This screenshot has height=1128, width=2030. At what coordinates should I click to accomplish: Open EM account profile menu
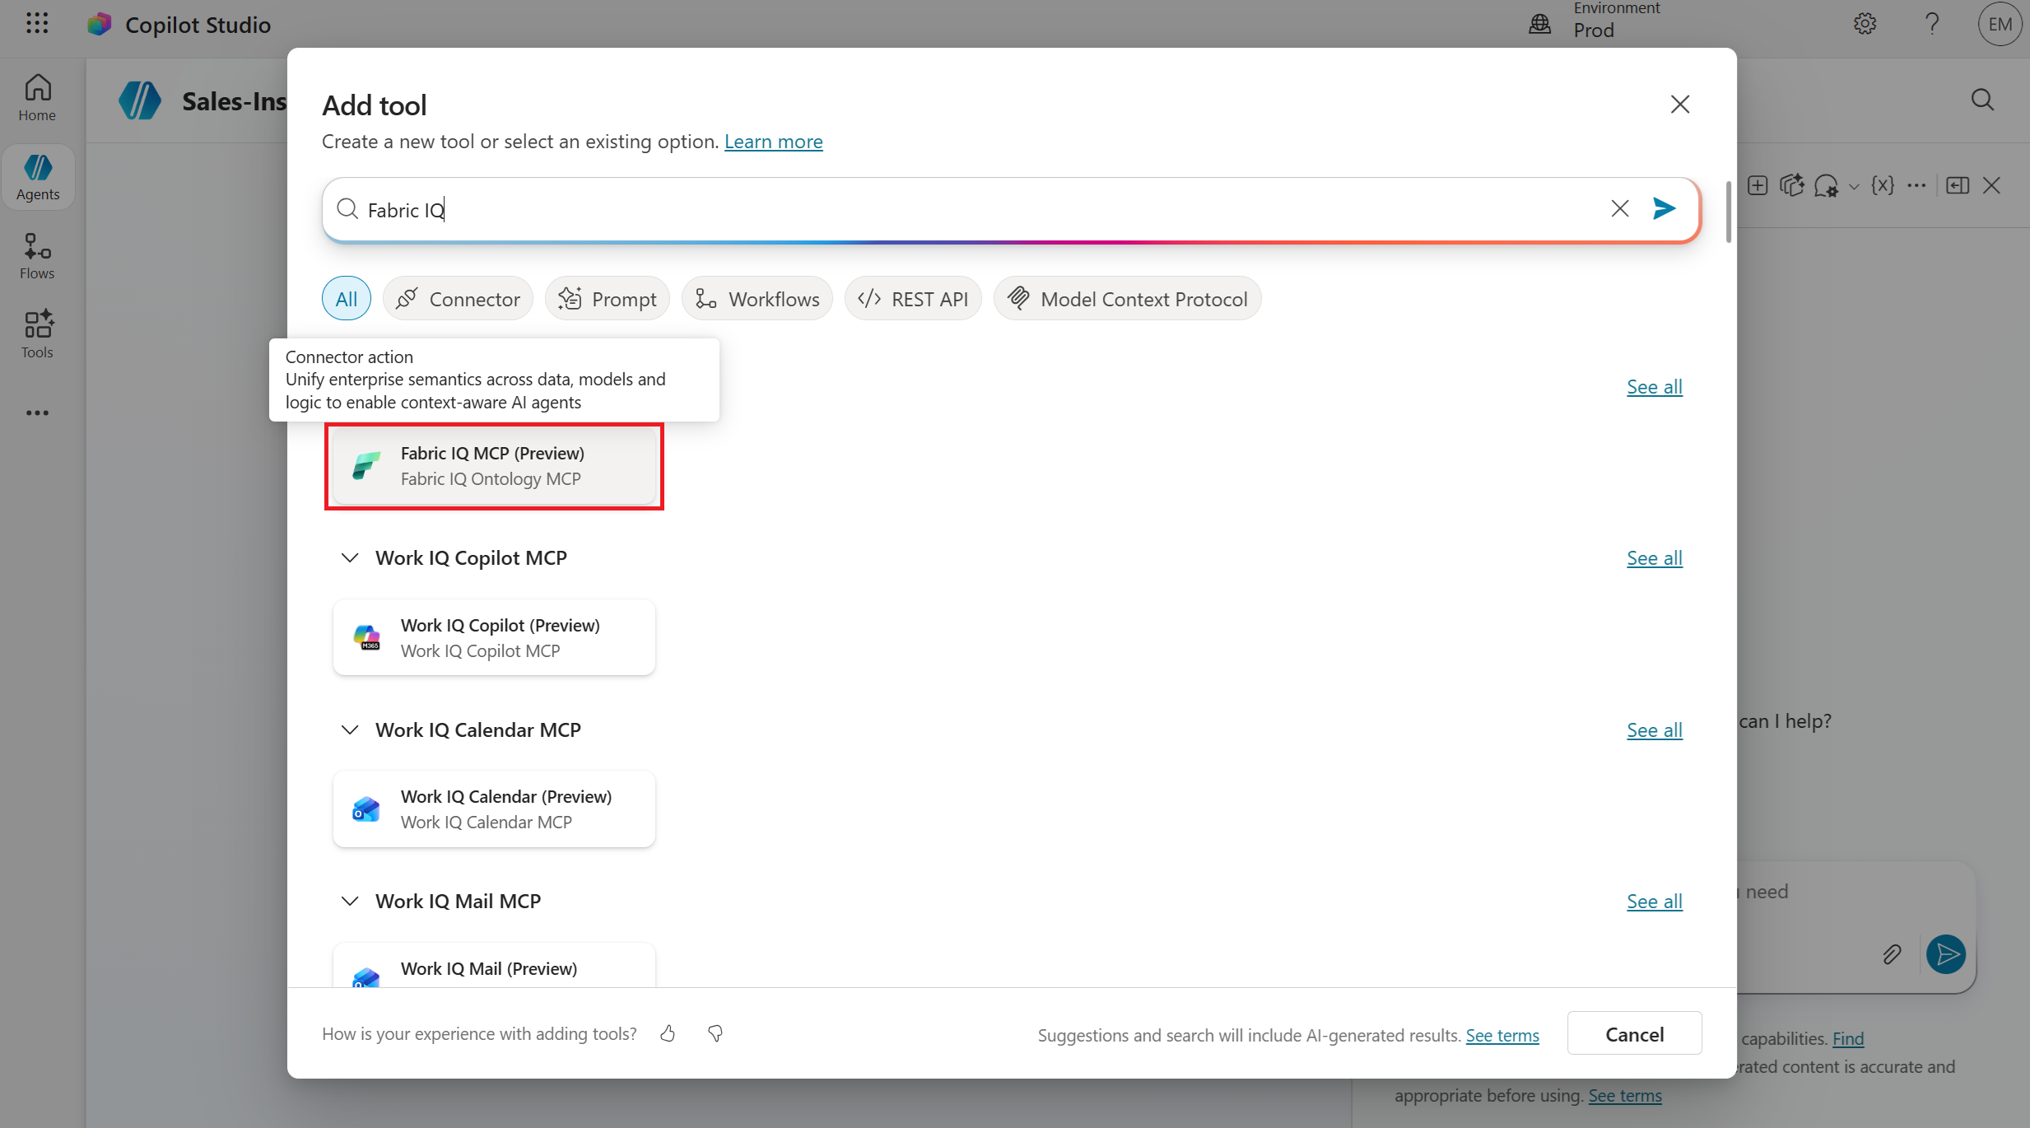(x=2000, y=24)
